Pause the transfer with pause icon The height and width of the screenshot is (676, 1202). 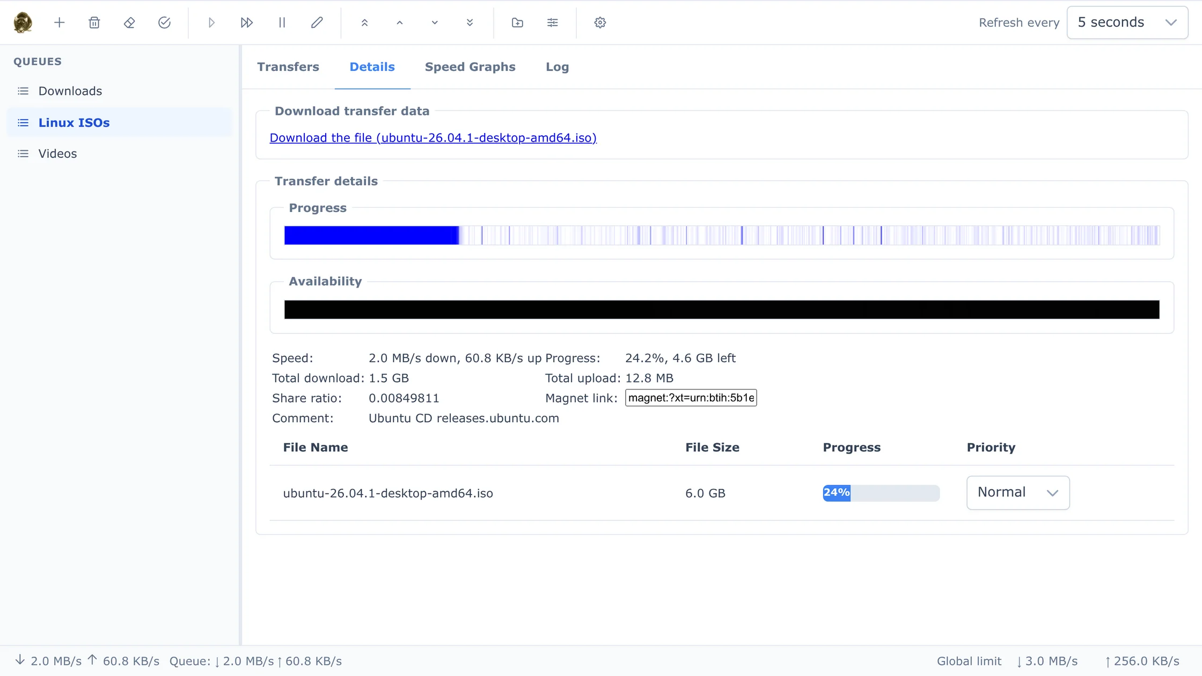[282, 23]
